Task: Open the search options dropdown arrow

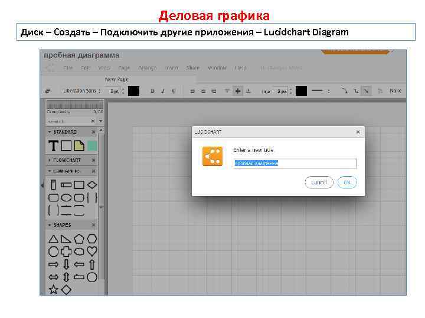Action: point(101,121)
